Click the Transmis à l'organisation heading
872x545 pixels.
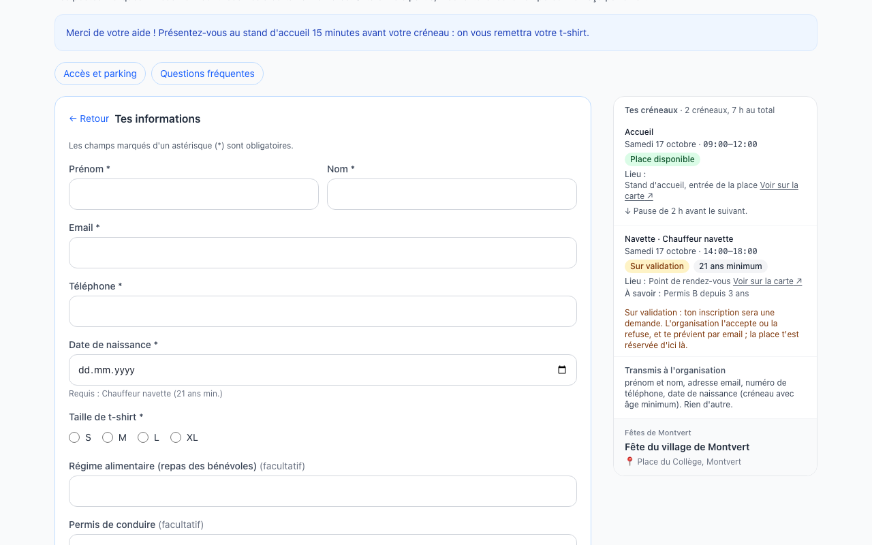pos(675,371)
